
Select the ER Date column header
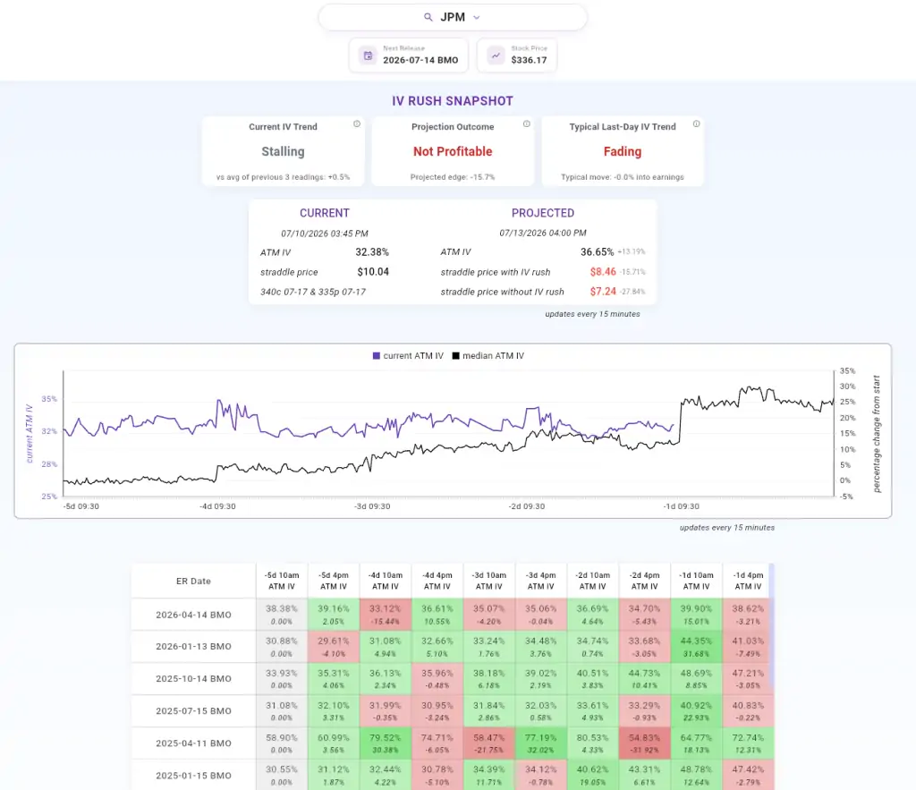point(193,581)
